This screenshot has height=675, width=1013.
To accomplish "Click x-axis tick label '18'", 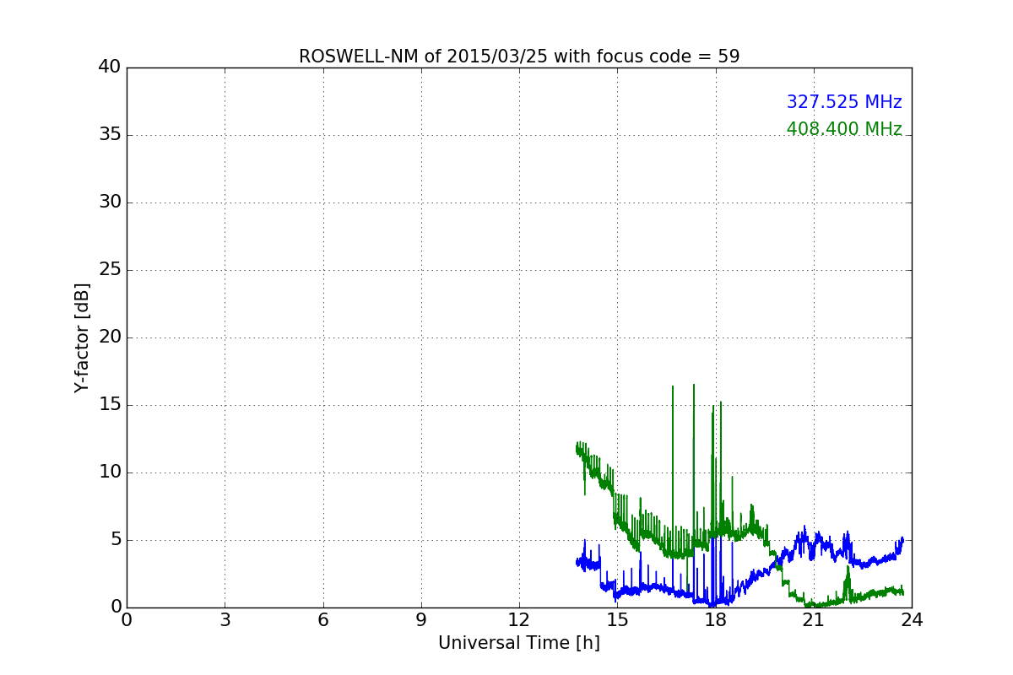I will pyautogui.click(x=716, y=620).
